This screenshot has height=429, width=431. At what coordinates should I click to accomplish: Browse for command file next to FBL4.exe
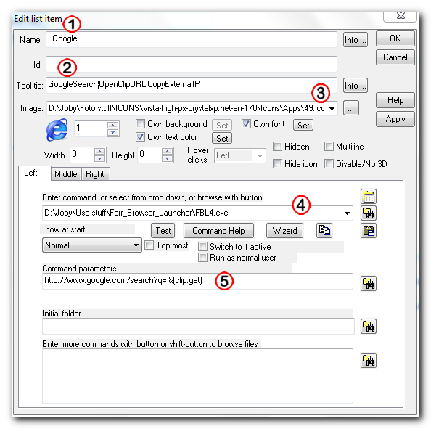tap(369, 213)
